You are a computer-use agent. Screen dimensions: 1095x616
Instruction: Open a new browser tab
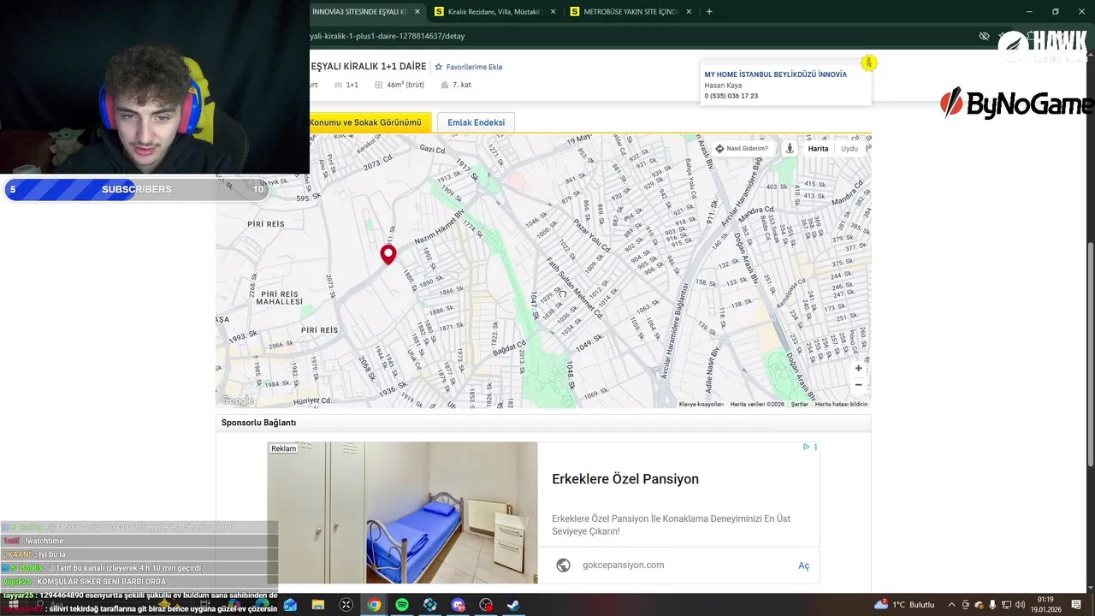709,12
